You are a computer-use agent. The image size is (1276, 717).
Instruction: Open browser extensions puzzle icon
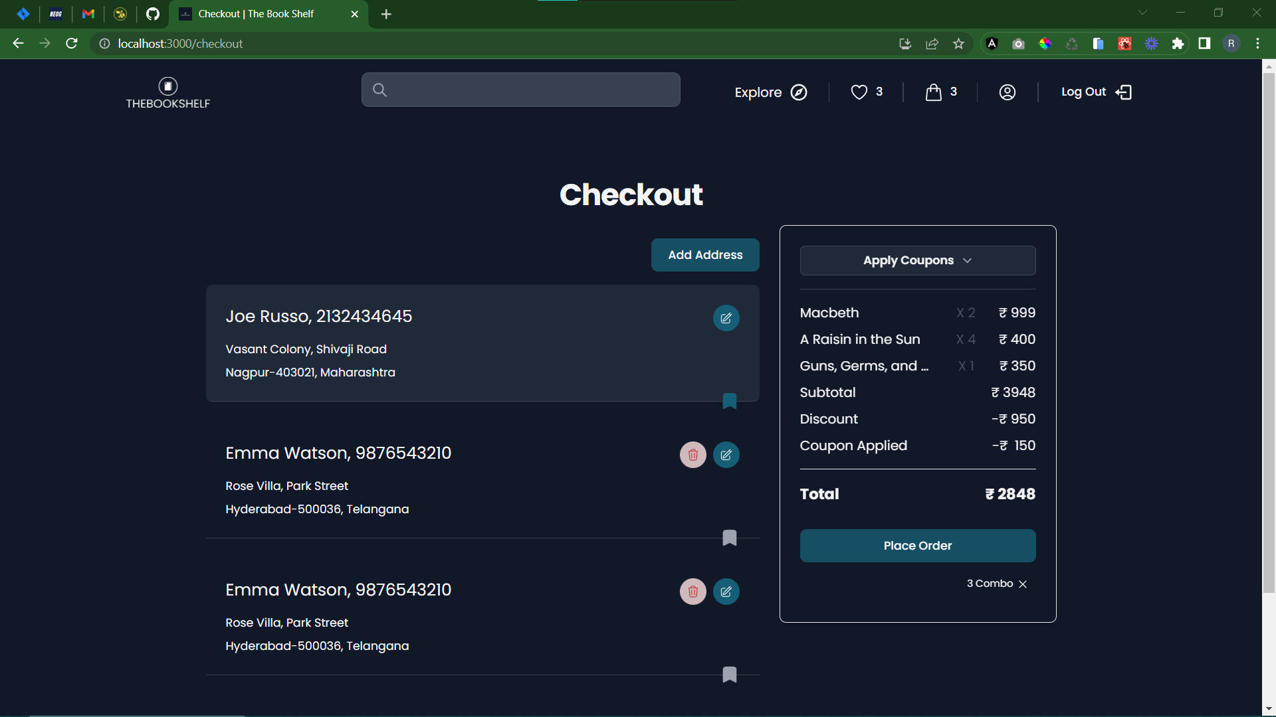point(1178,44)
